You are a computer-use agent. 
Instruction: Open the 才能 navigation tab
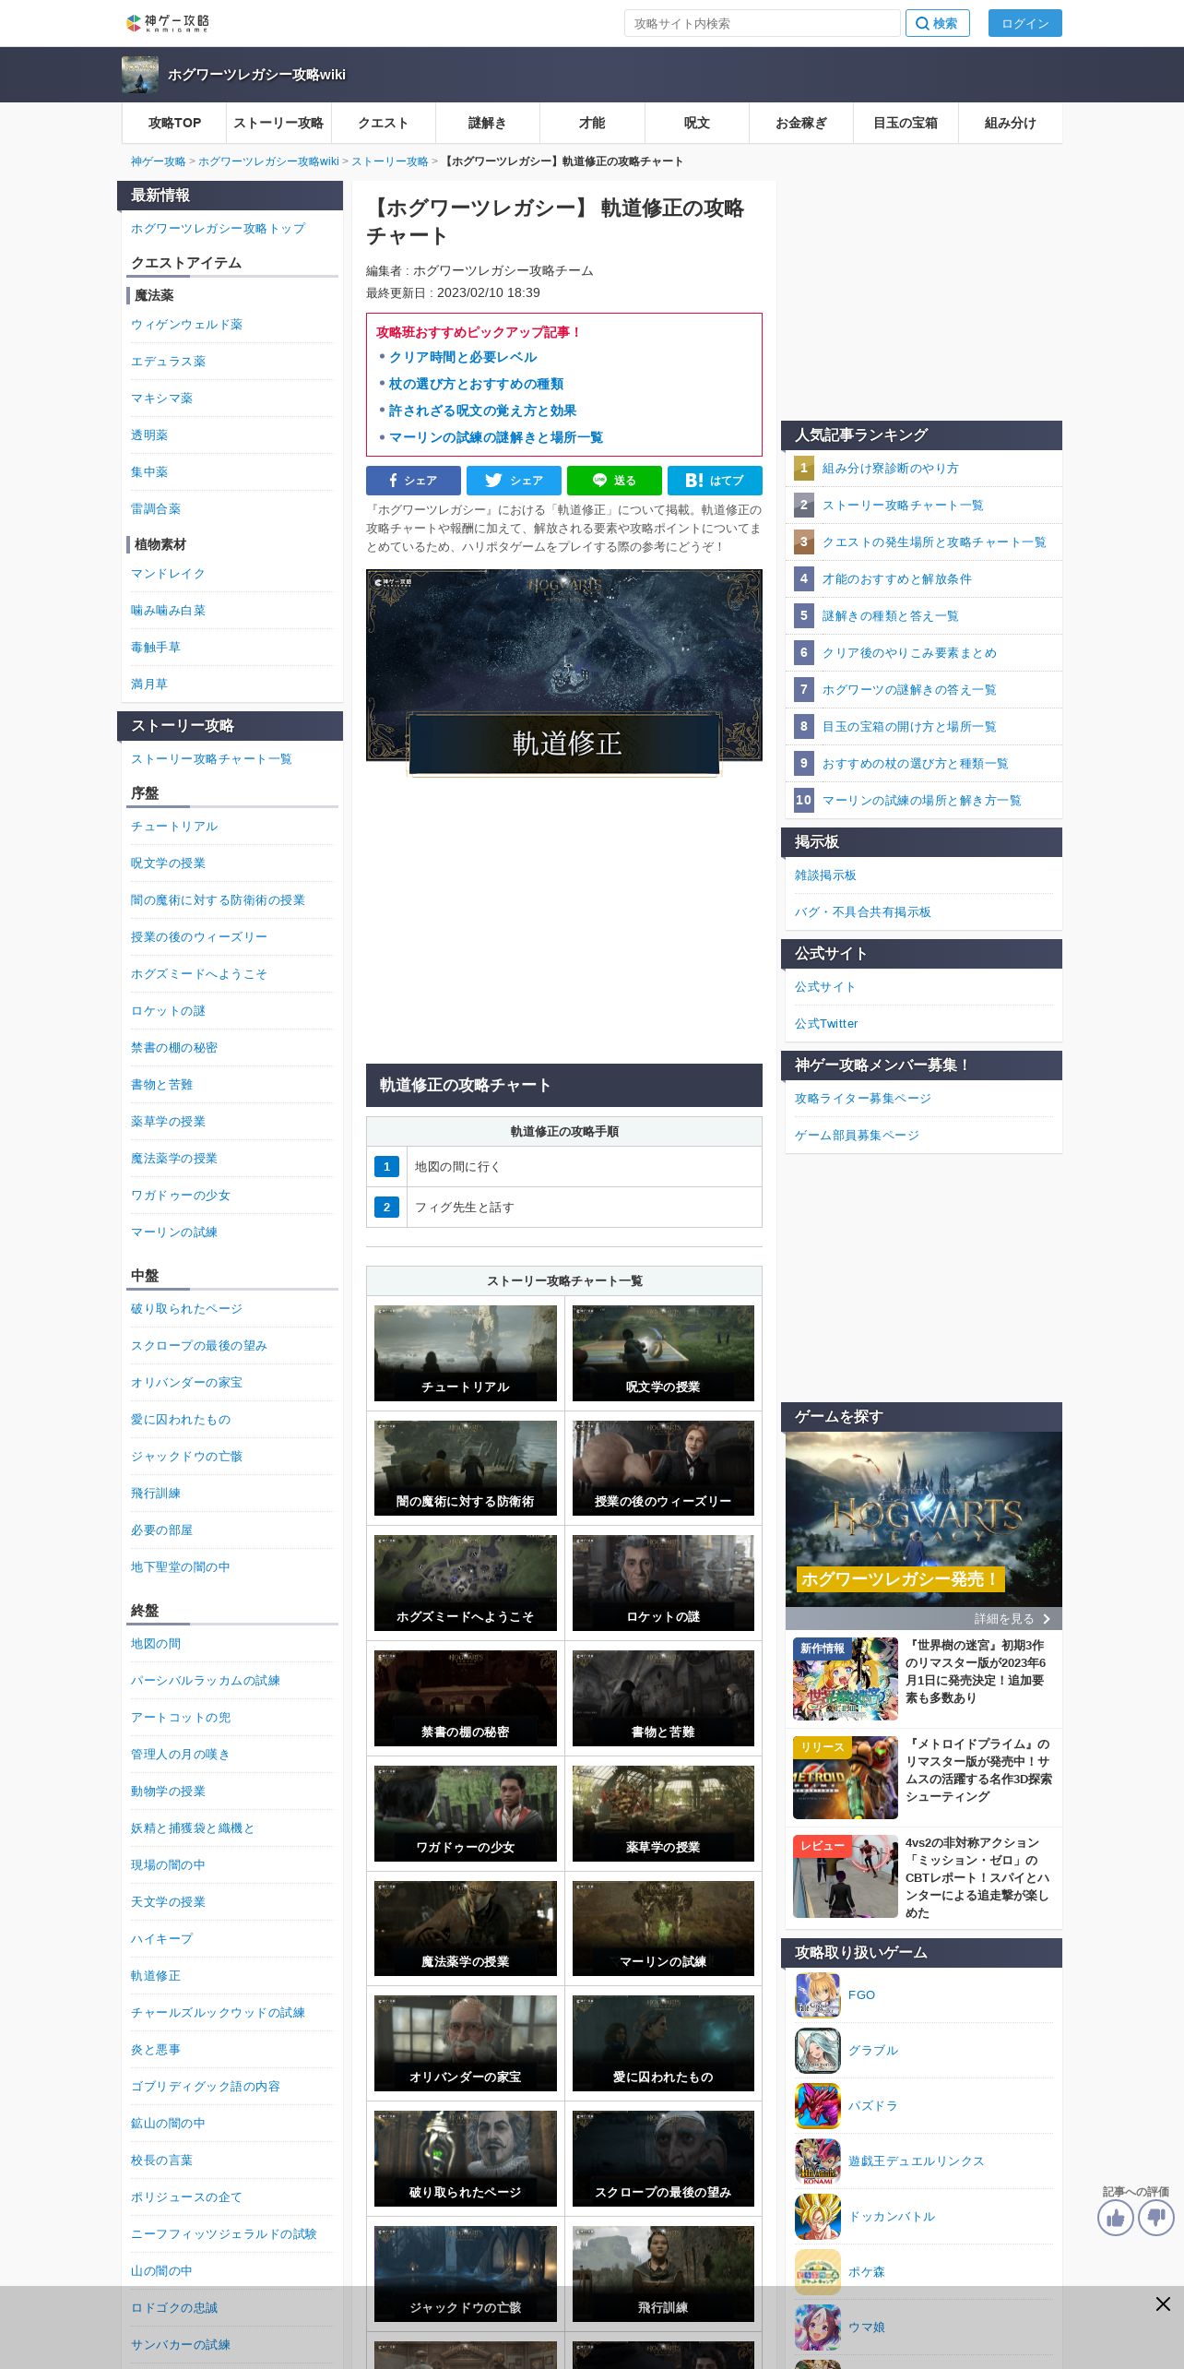tap(592, 123)
